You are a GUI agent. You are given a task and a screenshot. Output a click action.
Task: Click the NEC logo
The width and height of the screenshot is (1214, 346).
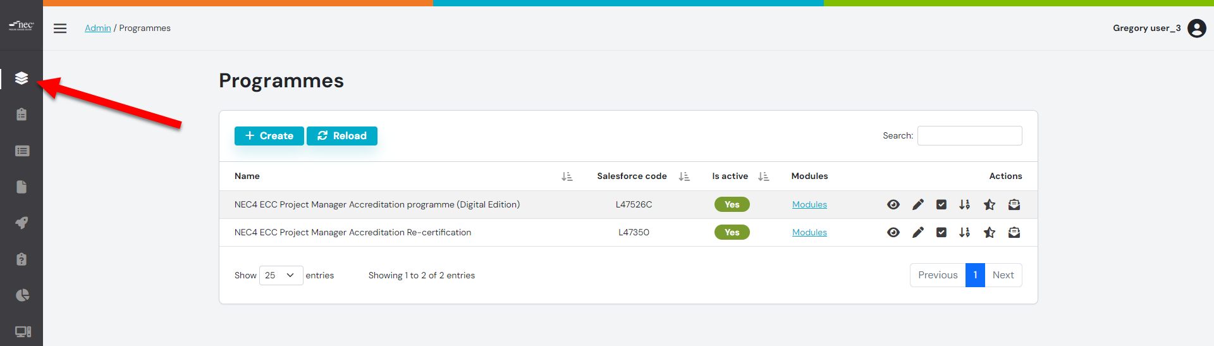click(x=21, y=25)
